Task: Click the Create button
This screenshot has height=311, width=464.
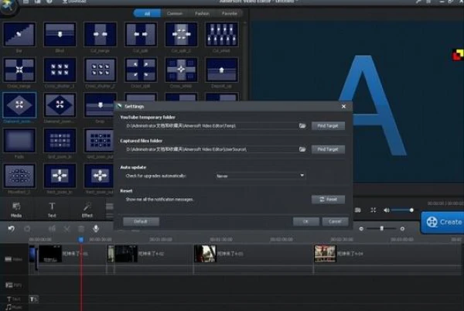Action: coord(442,222)
